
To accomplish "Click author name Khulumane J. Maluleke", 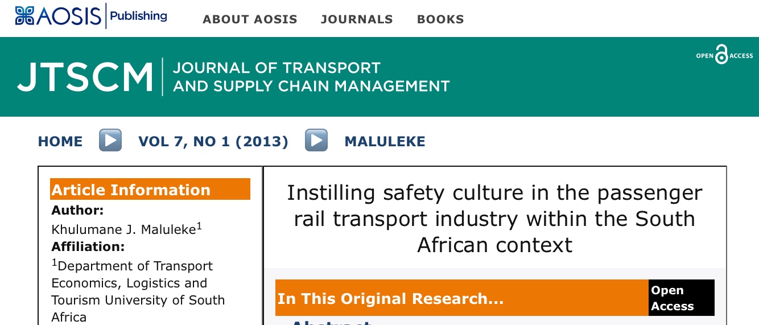I will click(123, 230).
